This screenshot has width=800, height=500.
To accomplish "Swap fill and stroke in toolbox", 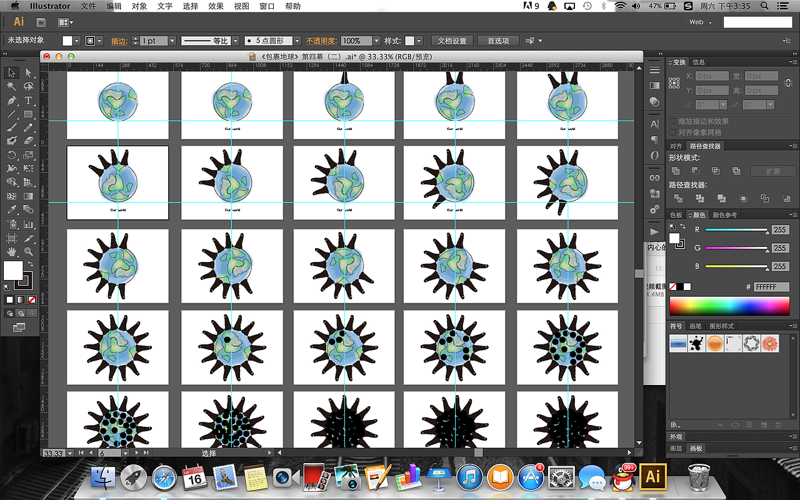I will 29,264.
